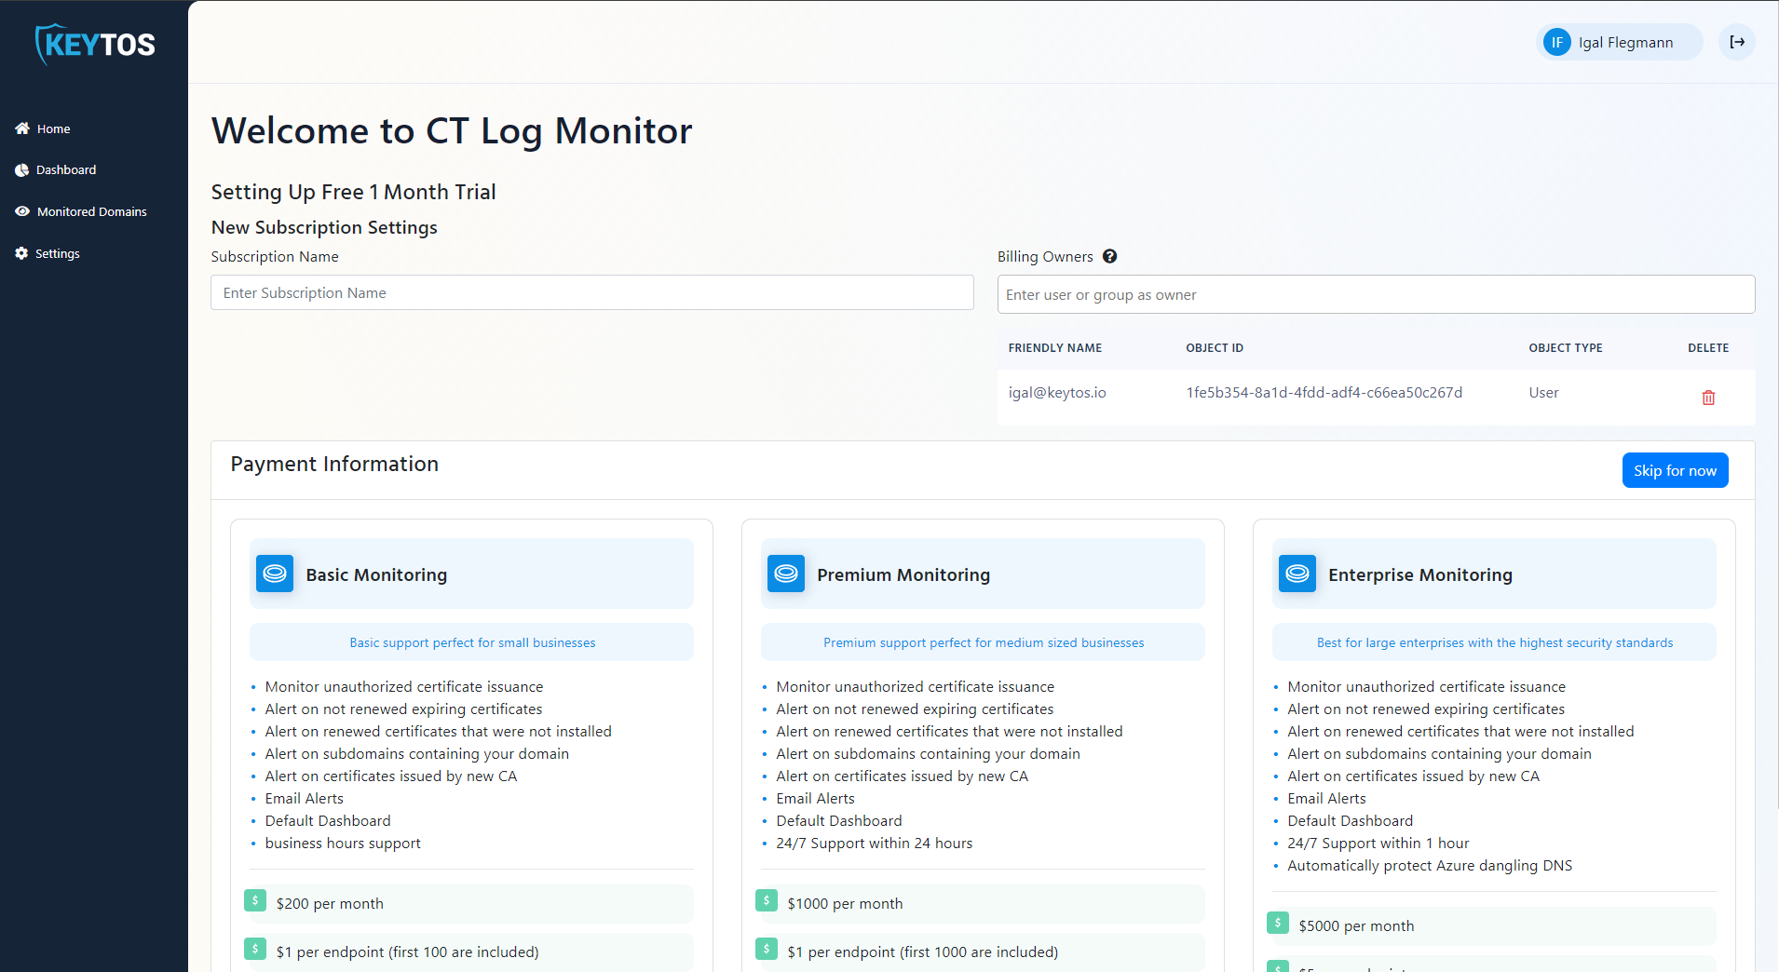Screen dimensions: 1779x972
Task: Click '$5000 per month' price
Action: click(x=1356, y=925)
